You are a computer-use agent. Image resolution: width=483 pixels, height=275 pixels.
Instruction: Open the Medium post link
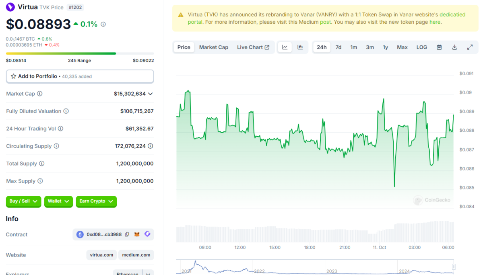click(x=326, y=22)
